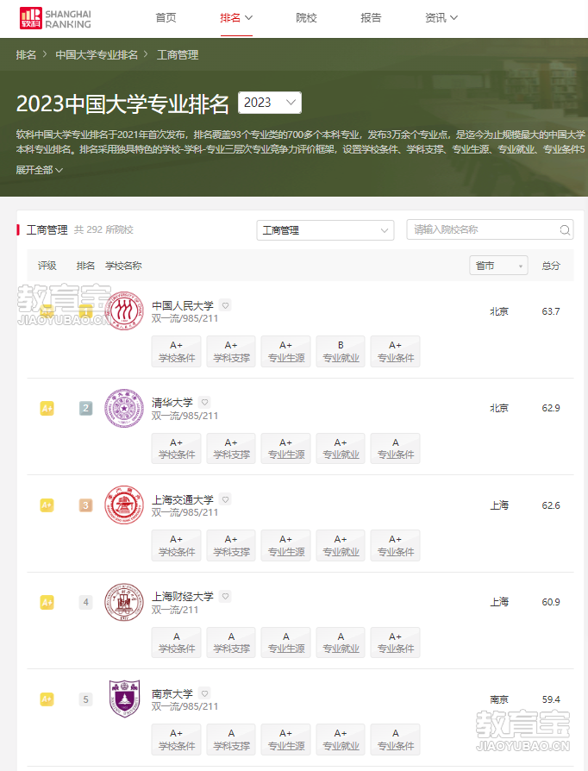Viewport: 588px width, 771px height.
Task: Favorite 清华大学 with heart icon
Action: coord(204,402)
